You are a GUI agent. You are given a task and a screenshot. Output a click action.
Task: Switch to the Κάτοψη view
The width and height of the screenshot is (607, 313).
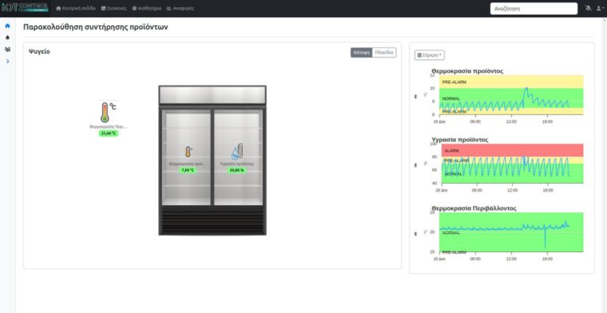point(361,53)
